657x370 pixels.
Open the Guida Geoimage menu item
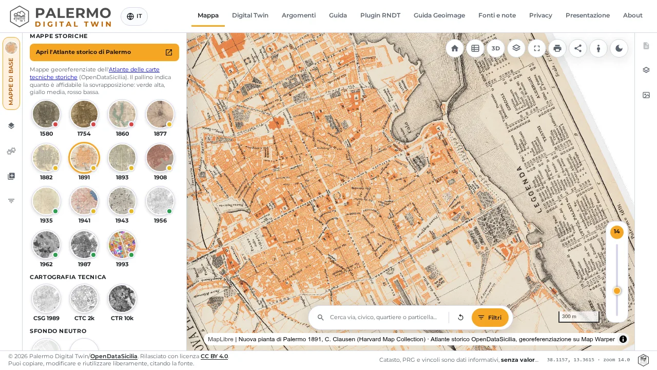tap(439, 15)
